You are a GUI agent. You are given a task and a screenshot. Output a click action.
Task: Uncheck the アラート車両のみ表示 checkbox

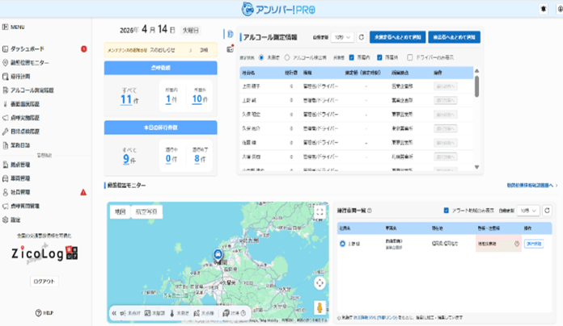pos(446,211)
